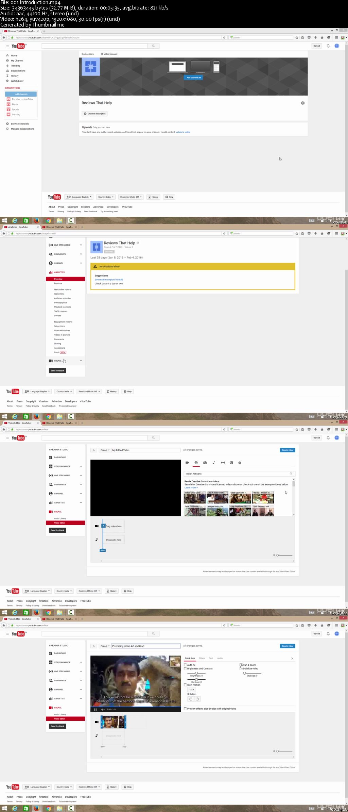Click the Stabilize slider handle

(244, 673)
